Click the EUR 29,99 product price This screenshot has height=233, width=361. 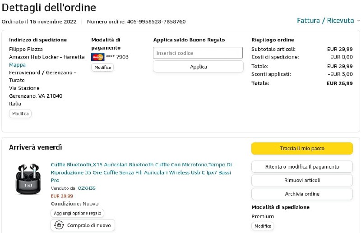[x=62, y=196]
